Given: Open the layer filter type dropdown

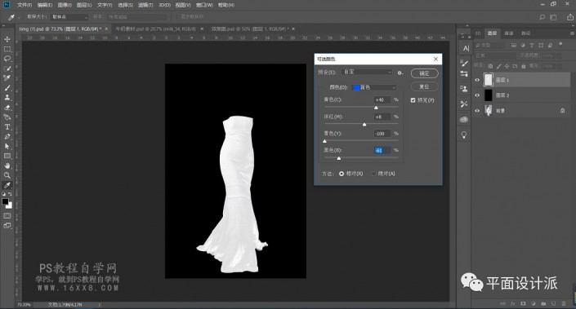Looking at the screenshot, I should coord(490,45).
